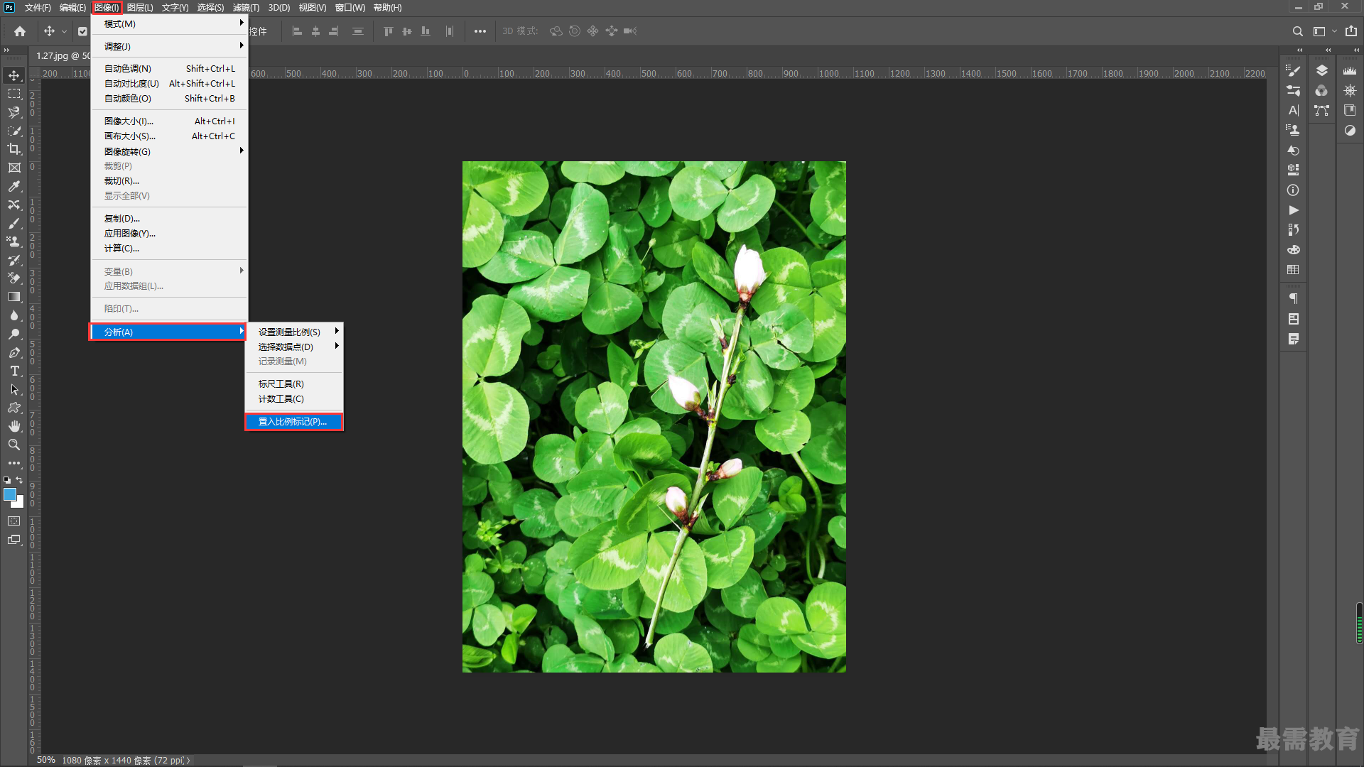Click more options ellipsis in options bar
1364x767 pixels.
tap(480, 31)
